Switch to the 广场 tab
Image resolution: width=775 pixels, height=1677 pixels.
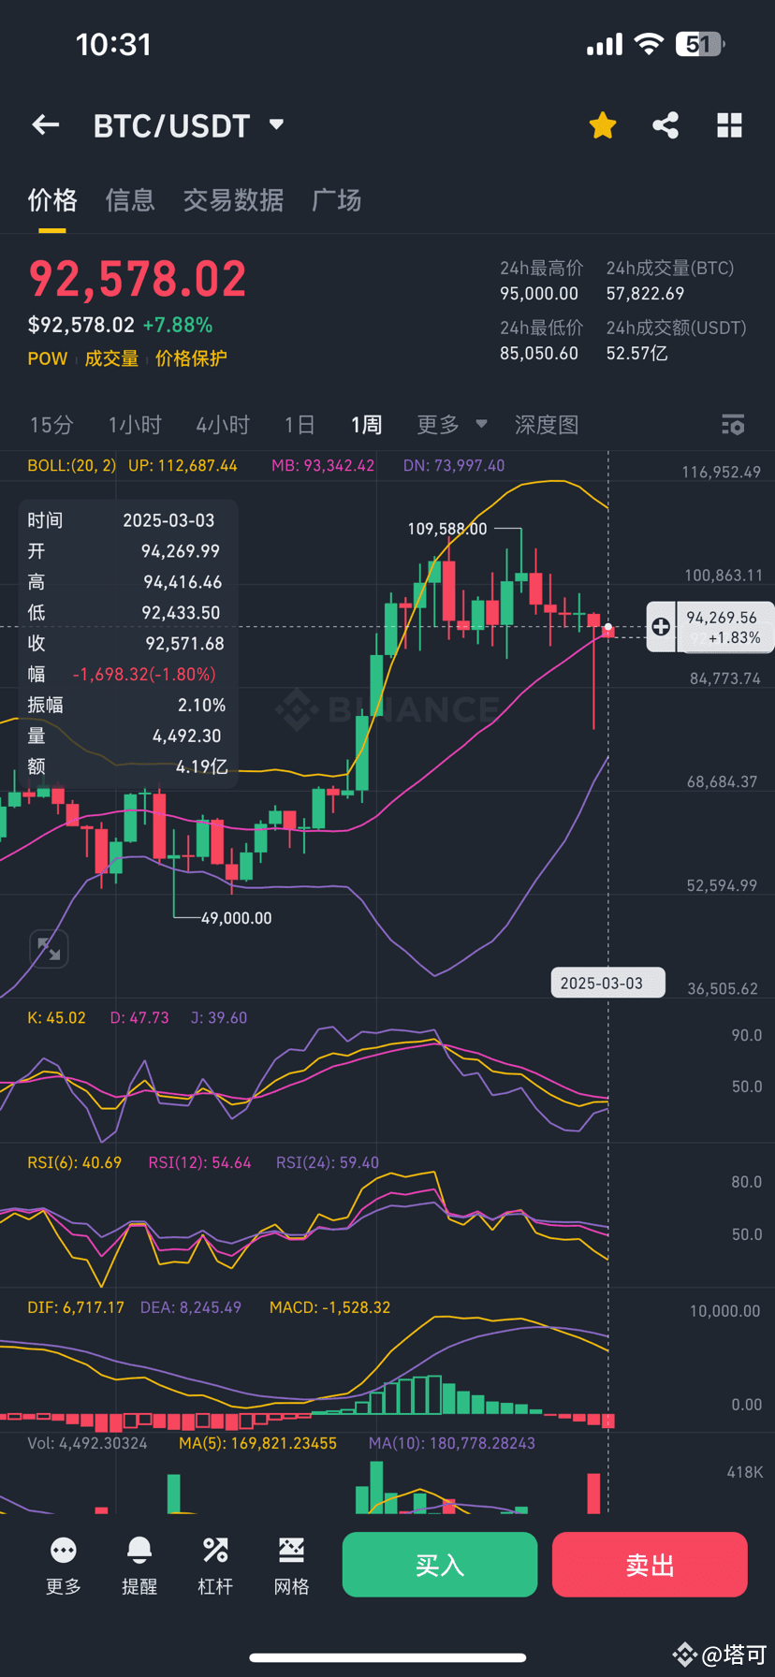(337, 200)
